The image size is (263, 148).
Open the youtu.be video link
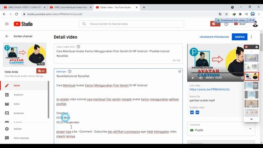tap(210, 90)
